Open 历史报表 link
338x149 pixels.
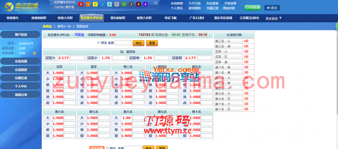213,3
